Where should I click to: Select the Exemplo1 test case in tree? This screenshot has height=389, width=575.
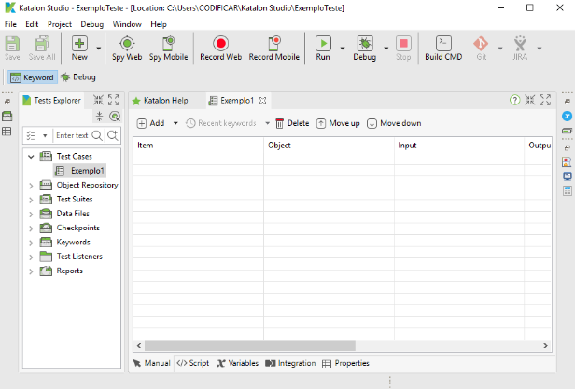pos(80,171)
